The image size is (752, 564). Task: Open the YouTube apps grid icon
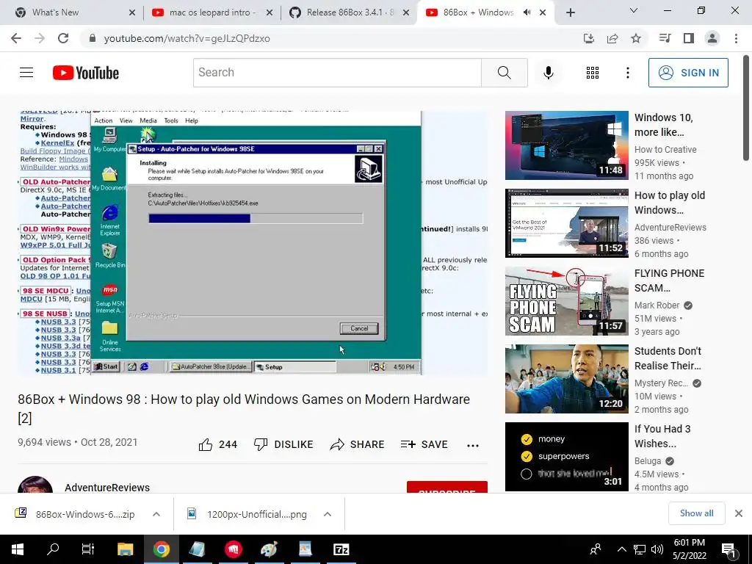(x=593, y=73)
